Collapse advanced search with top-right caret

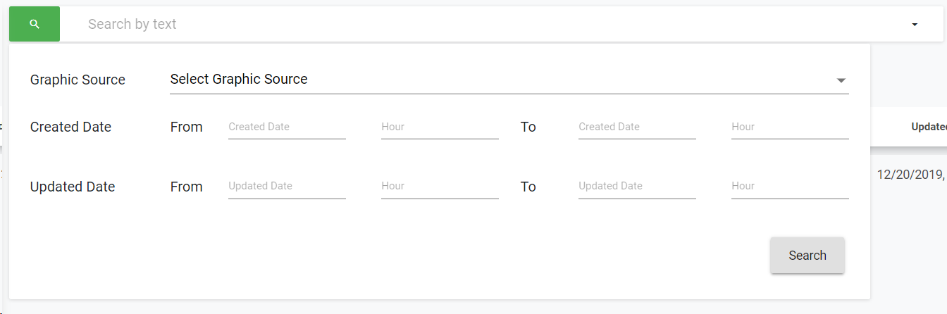915,25
